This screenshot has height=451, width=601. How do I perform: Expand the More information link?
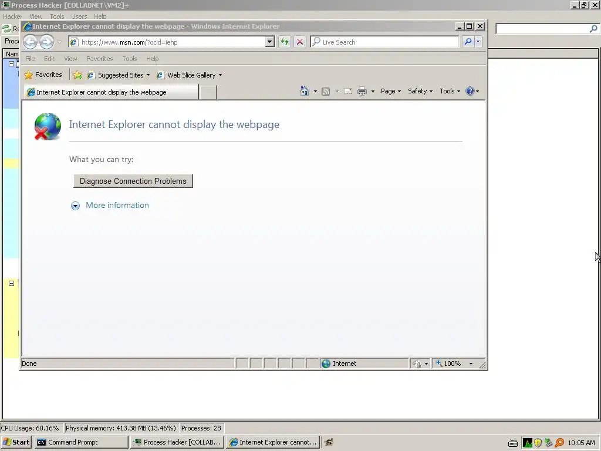[117, 205]
